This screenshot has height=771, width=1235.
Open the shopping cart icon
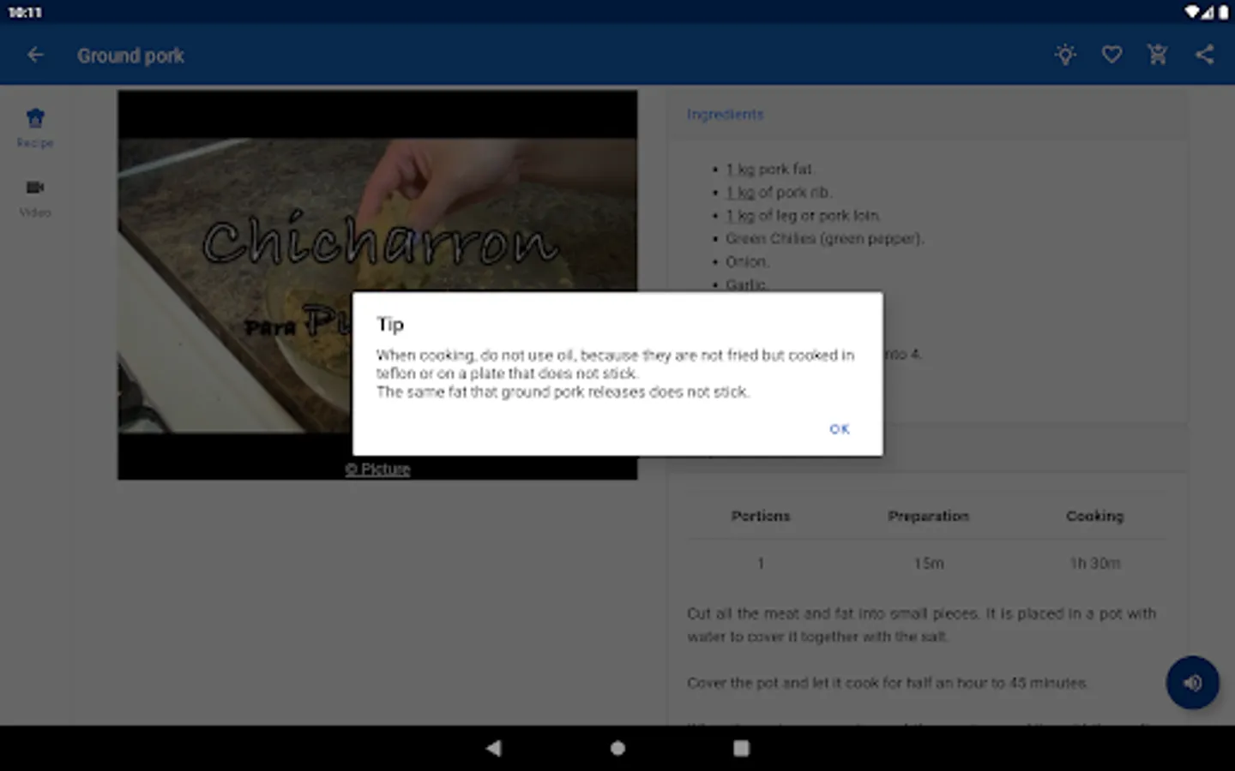tap(1158, 55)
